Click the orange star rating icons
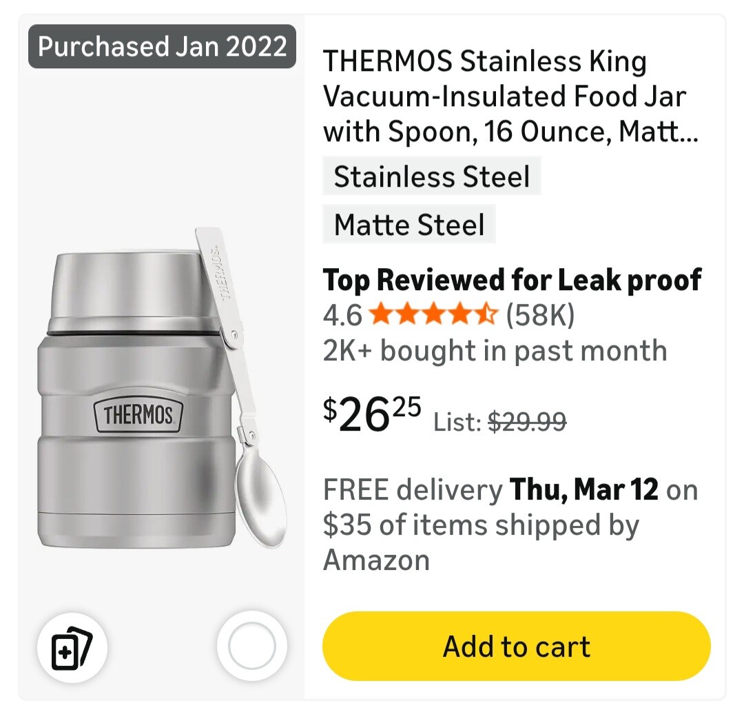The height and width of the screenshot is (714, 744). pos(433,316)
